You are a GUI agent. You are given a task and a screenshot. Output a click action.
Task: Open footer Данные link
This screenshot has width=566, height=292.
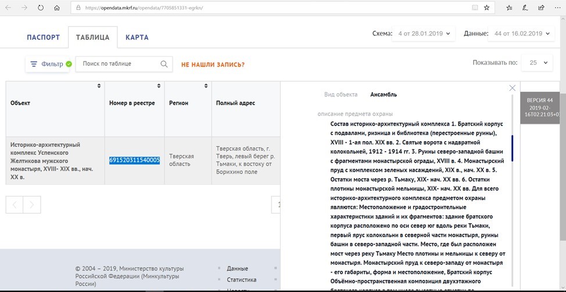(237, 269)
